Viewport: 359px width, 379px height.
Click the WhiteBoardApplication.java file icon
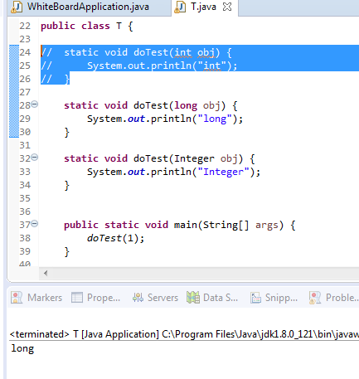pyautogui.click(x=17, y=7)
